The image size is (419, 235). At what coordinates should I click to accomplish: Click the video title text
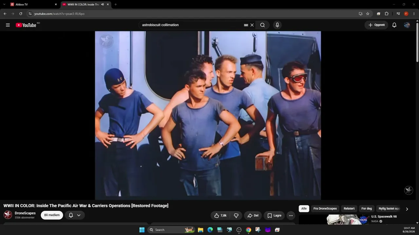point(86,206)
